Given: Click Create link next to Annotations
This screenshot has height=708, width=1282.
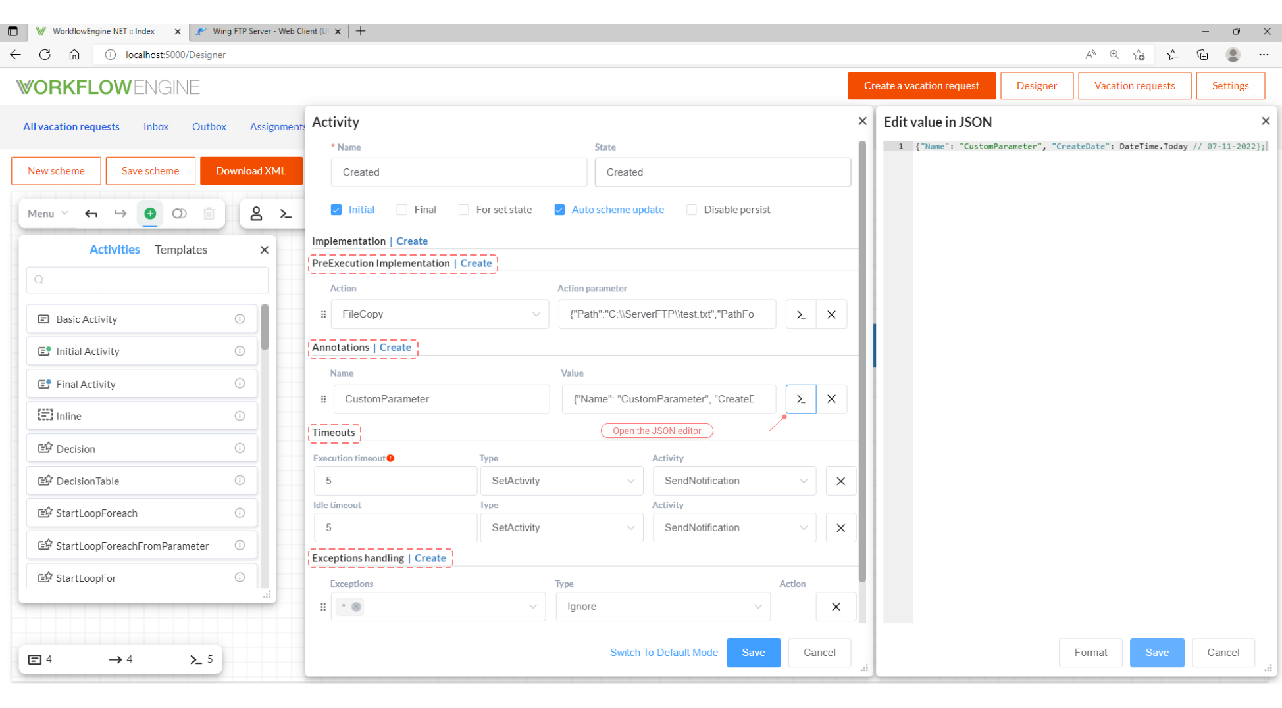Looking at the screenshot, I should tap(396, 348).
